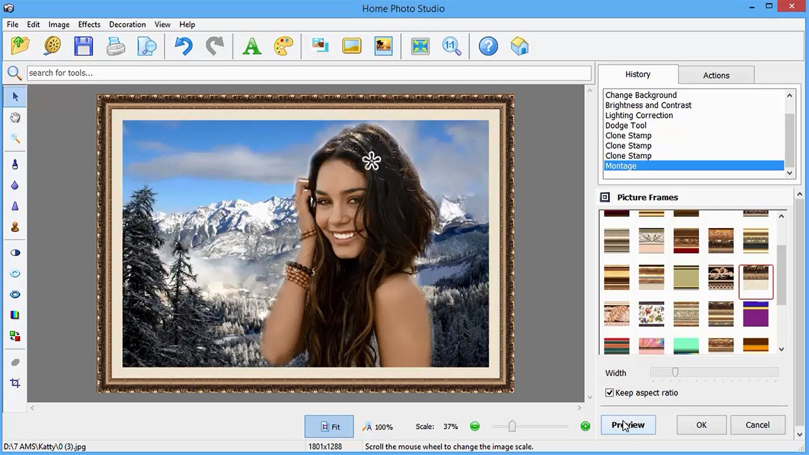
Task: Click Picture Frames scroll down arrow
Action: pos(781,349)
